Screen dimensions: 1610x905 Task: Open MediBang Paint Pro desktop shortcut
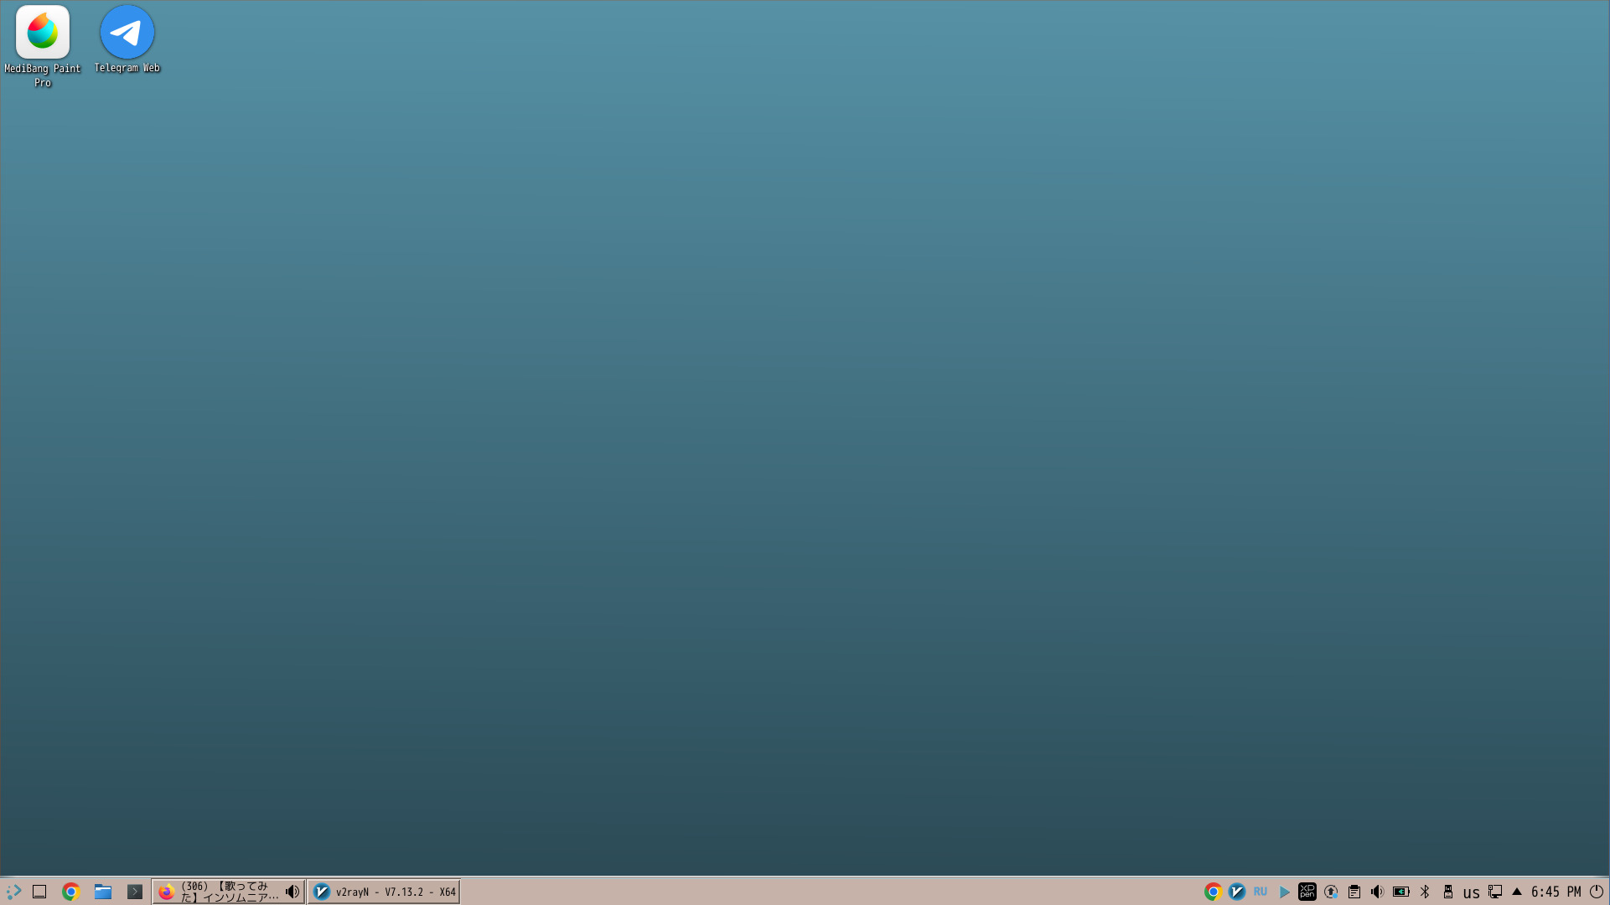[x=42, y=34]
